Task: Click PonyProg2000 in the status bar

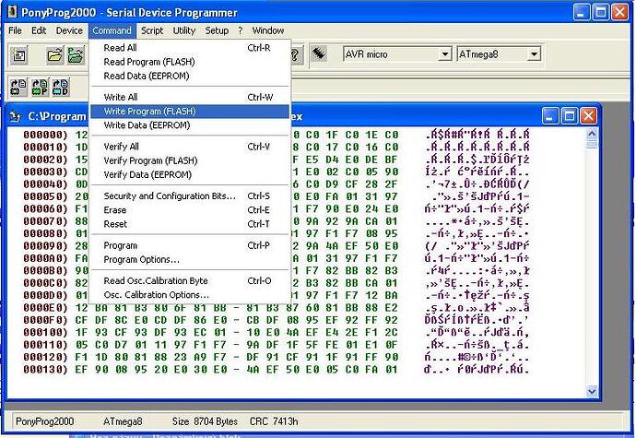Action: tap(44, 421)
